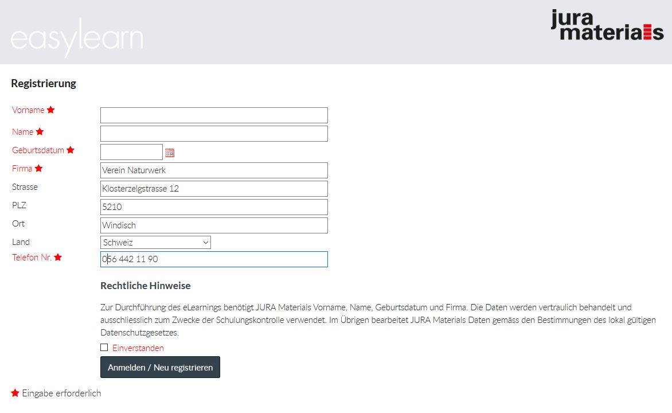
Task: Tick the Einverstanden checkbox
Action: pos(104,347)
